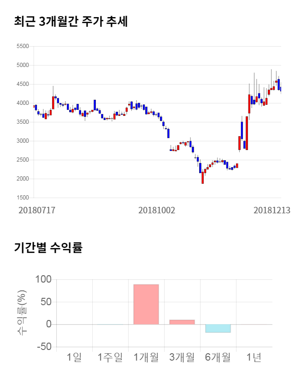Click the 최근 3개월간 주가 추세 heading
This screenshot has width=295, height=374.
point(71,22)
